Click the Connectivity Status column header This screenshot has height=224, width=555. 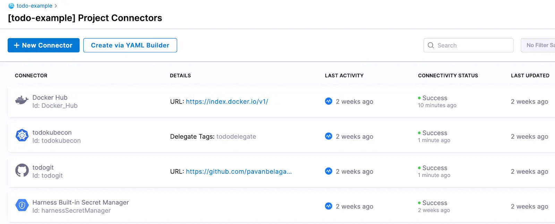pyautogui.click(x=448, y=75)
